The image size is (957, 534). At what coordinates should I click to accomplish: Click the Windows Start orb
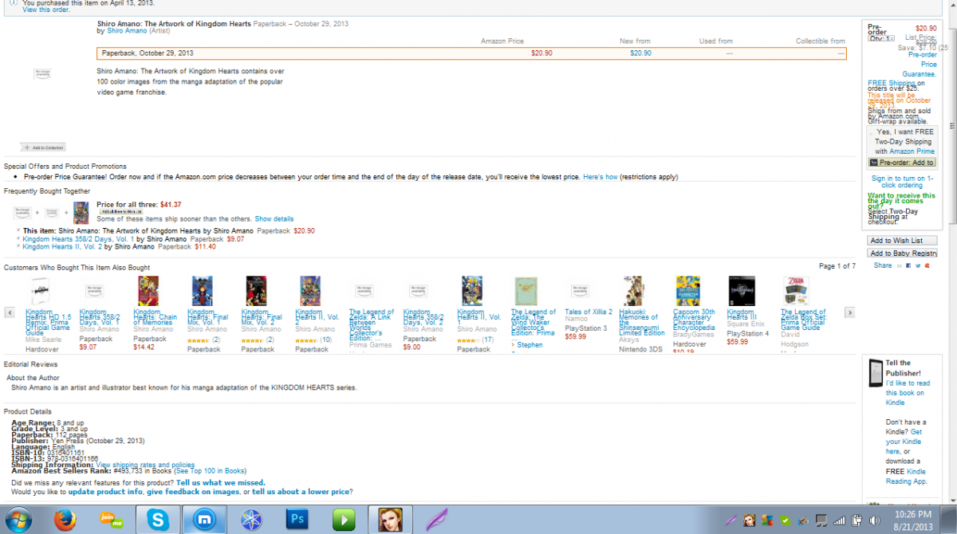[x=17, y=520]
